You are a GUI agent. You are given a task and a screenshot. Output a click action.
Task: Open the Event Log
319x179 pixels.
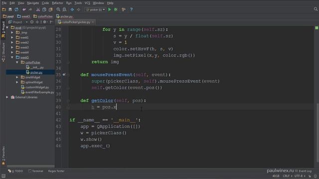pos(303,171)
